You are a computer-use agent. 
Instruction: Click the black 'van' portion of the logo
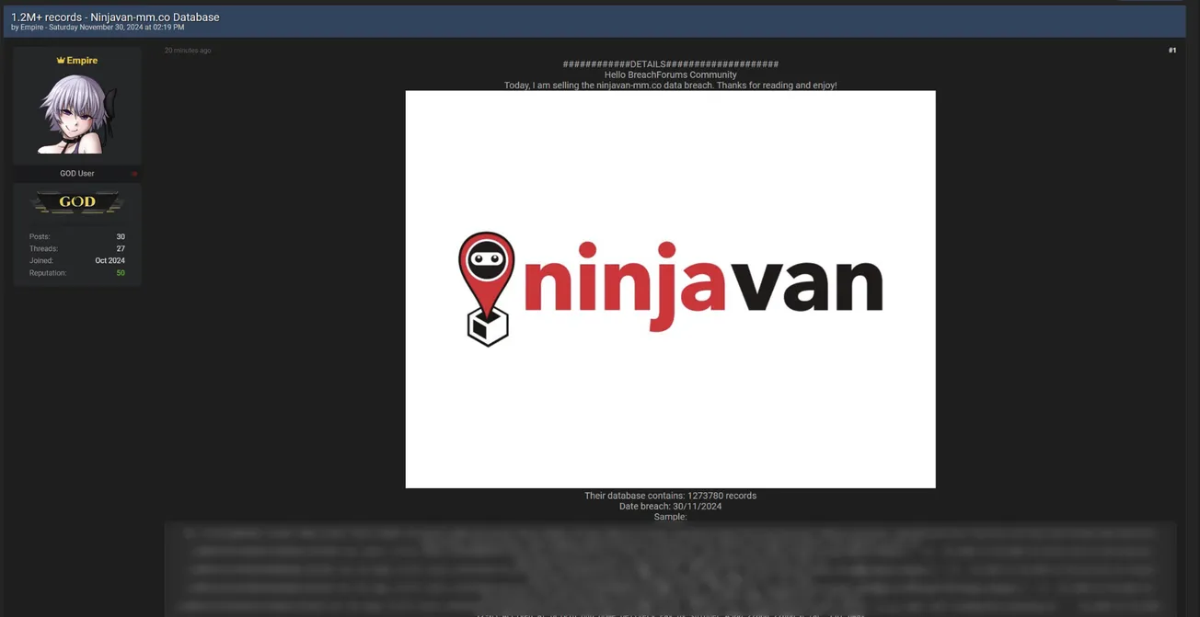(805, 285)
